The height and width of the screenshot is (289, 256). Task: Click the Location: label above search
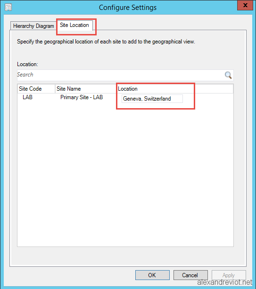[x=27, y=64]
